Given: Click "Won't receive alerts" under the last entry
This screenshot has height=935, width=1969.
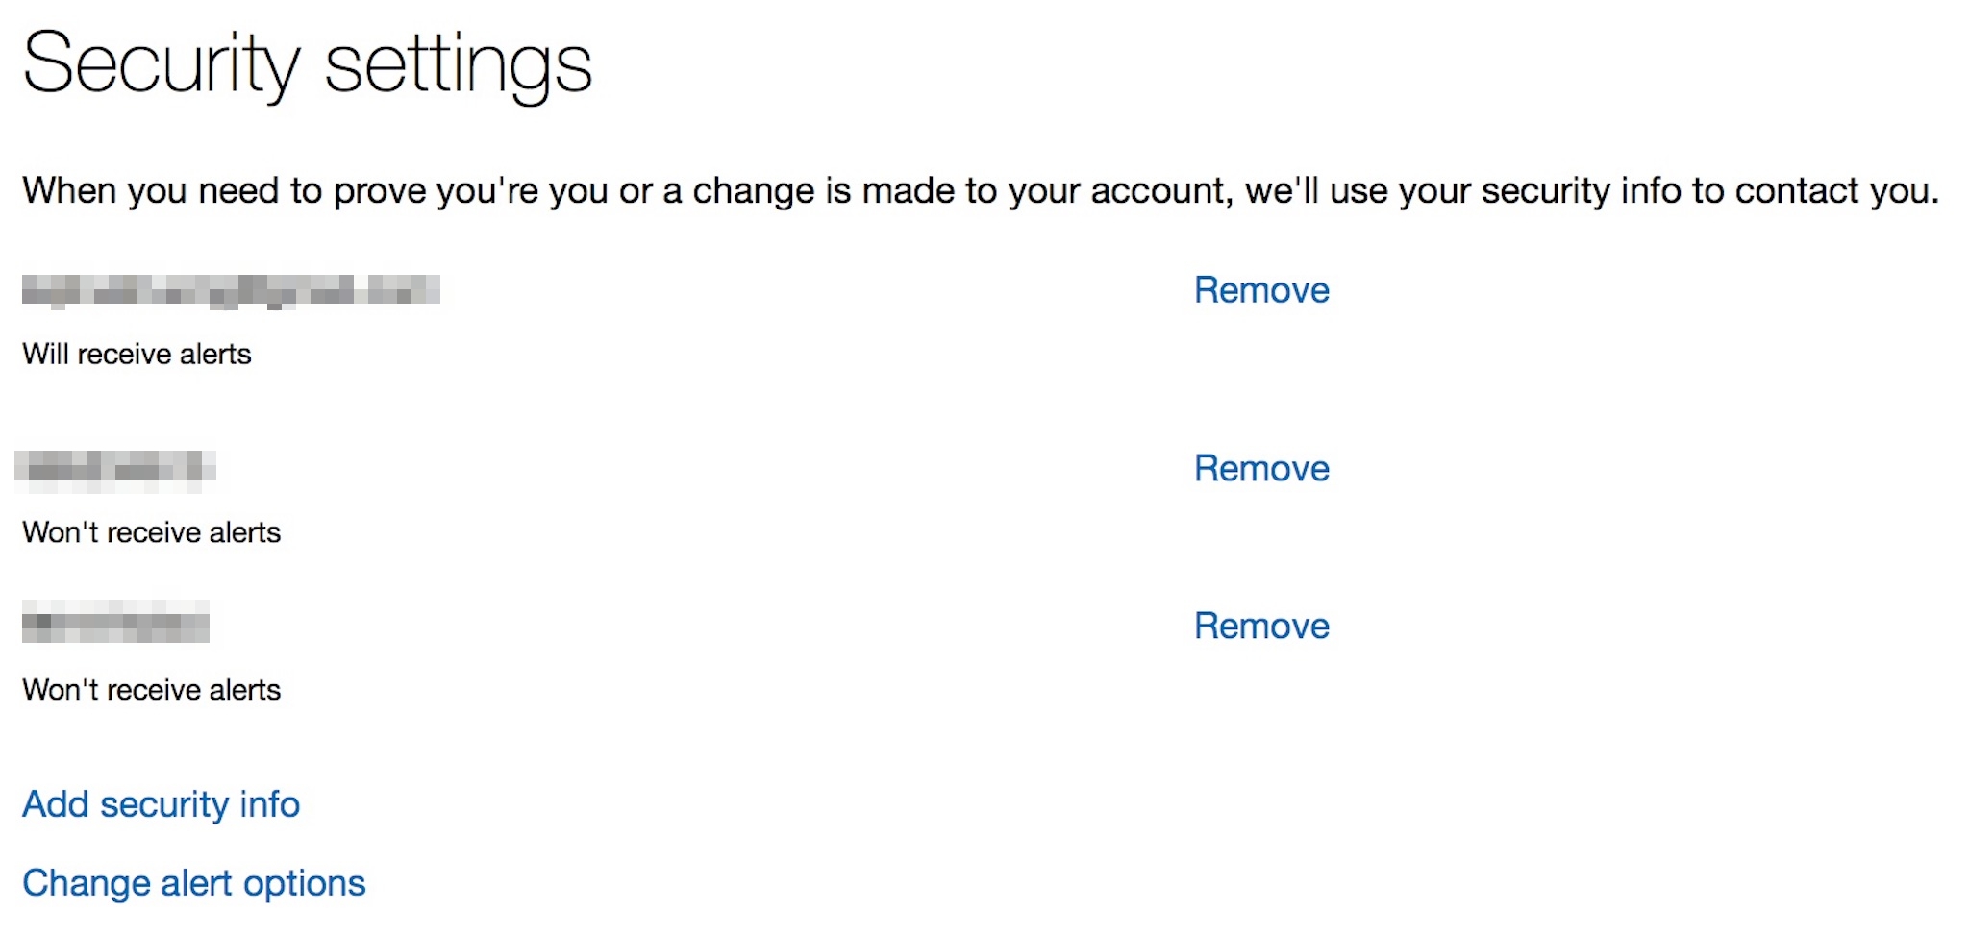Looking at the screenshot, I should coord(152,690).
